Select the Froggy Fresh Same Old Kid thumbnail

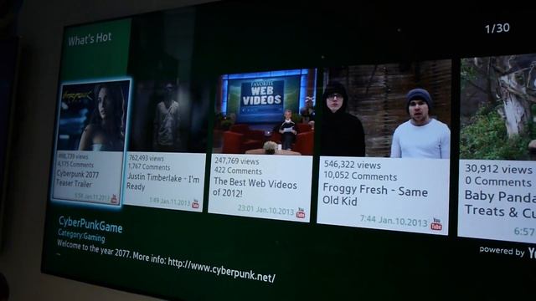click(385, 110)
